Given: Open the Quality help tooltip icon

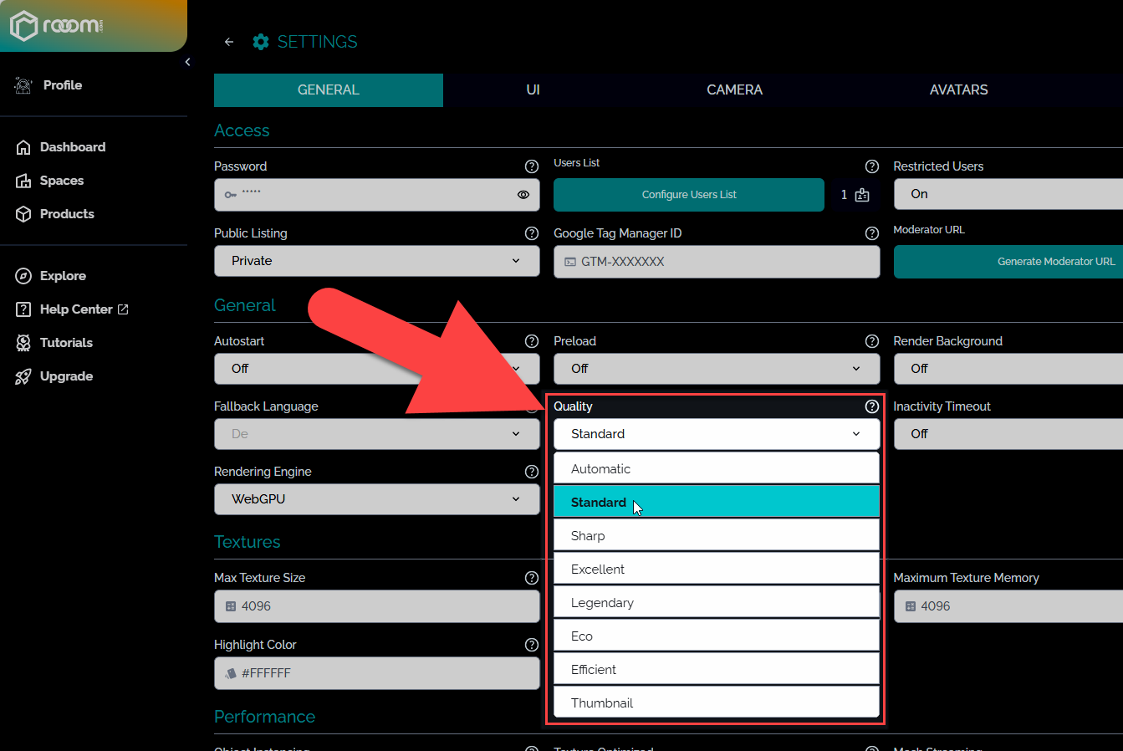Looking at the screenshot, I should pos(872,406).
